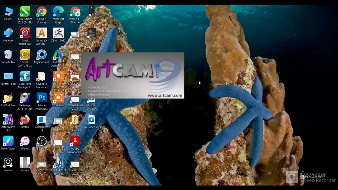338x190 pixels.
Task: Select the 2D God Designs file
Action: (x=58, y=125)
